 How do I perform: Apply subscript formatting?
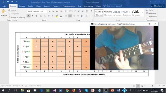(45, 16)
